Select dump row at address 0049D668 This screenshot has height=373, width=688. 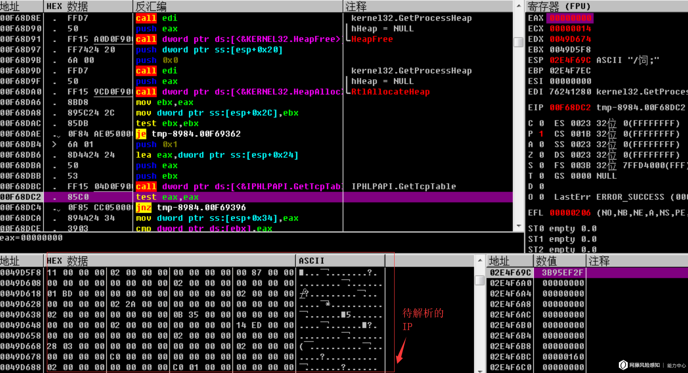coord(193,346)
